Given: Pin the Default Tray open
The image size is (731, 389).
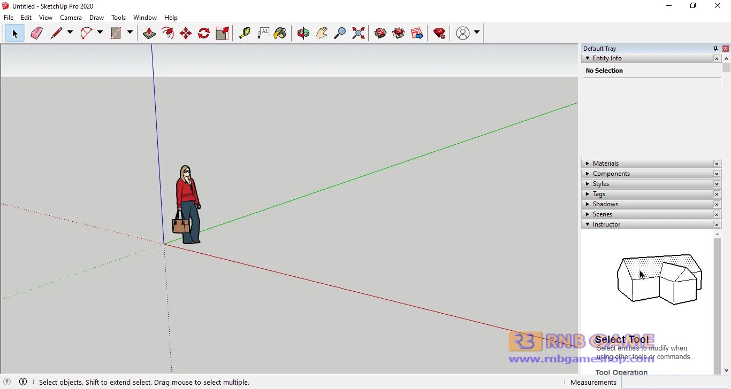Looking at the screenshot, I should click(x=715, y=48).
